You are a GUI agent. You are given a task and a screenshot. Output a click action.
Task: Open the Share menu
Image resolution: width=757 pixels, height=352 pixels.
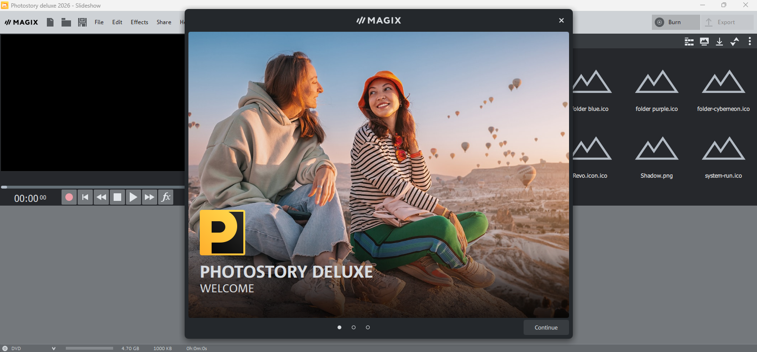(164, 22)
